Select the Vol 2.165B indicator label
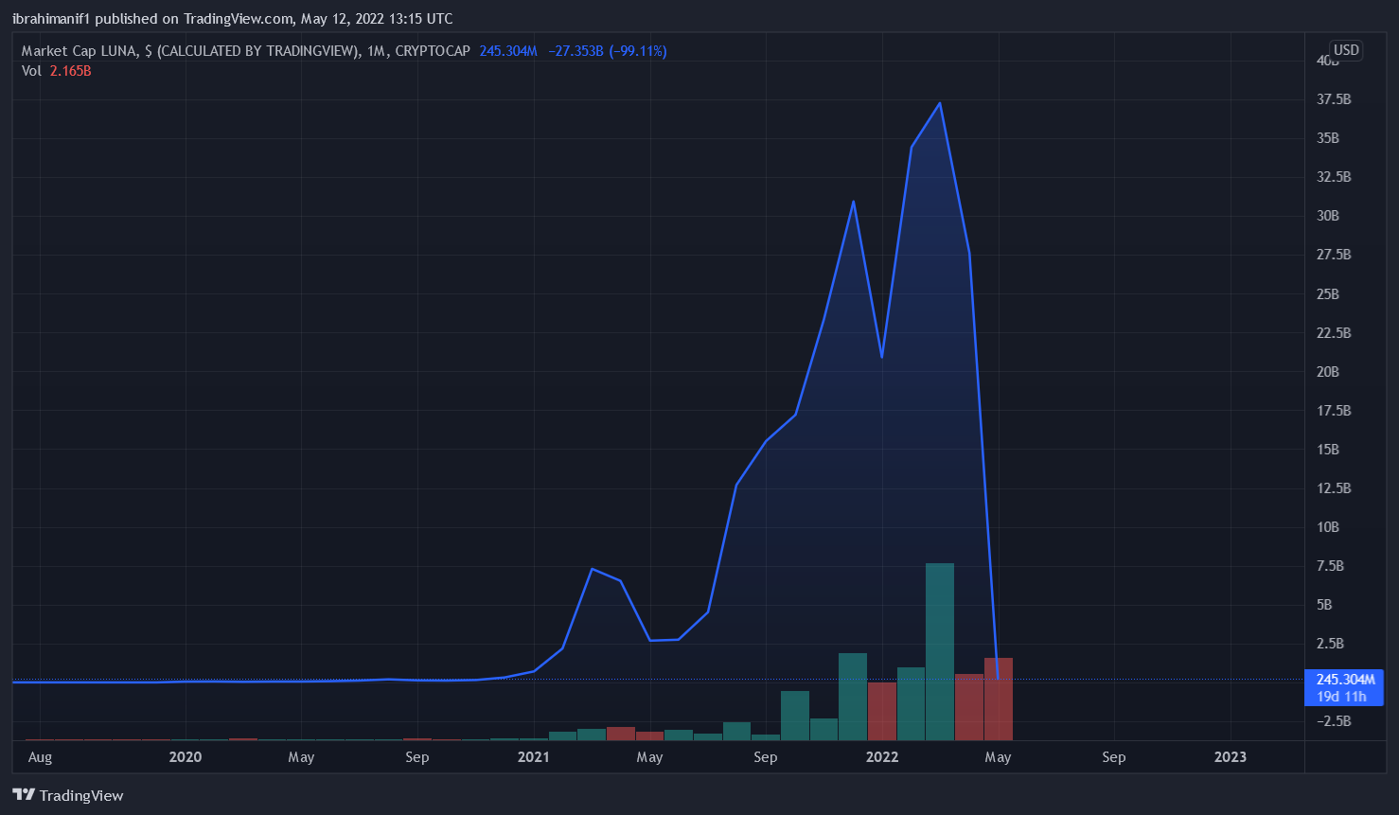Screen dimensions: 1399x815 coord(57,71)
